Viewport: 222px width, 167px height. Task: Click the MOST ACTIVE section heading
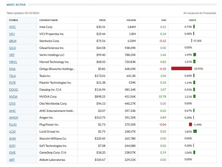pyautogui.click(x=16, y=5)
